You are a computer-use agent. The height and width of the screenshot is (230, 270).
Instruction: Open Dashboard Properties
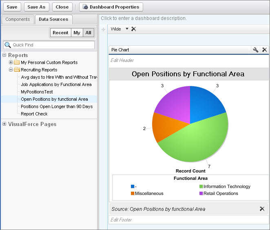pos(111,7)
